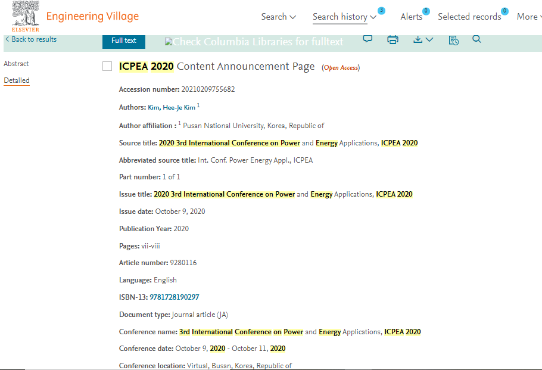Viewport: 542px width, 370px height.
Task: Switch to the Abstract view
Action: point(16,64)
